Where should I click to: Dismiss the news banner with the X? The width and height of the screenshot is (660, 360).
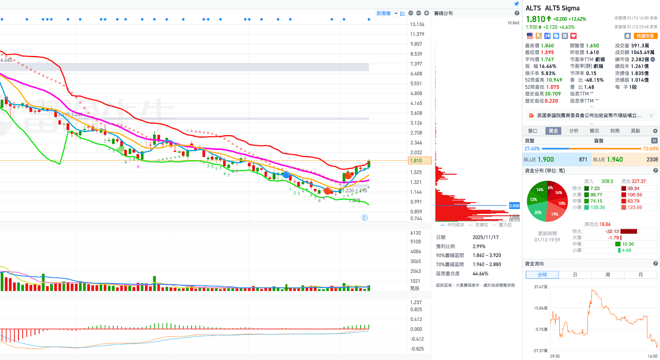(651, 116)
